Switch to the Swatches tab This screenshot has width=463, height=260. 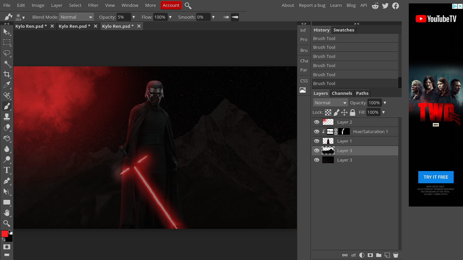point(344,30)
